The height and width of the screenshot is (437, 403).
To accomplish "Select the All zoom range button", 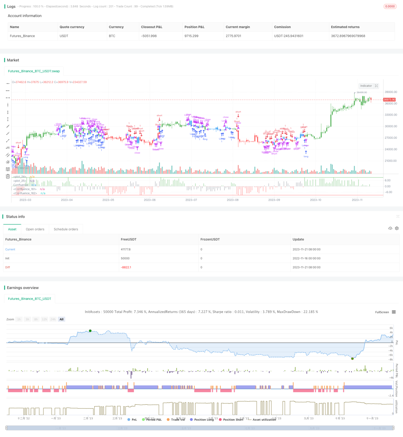I will point(61,319).
